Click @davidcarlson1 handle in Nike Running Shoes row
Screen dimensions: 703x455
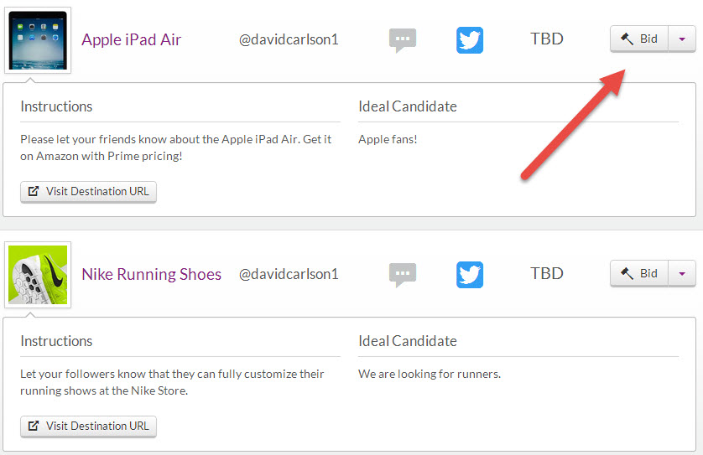[289, 275]
